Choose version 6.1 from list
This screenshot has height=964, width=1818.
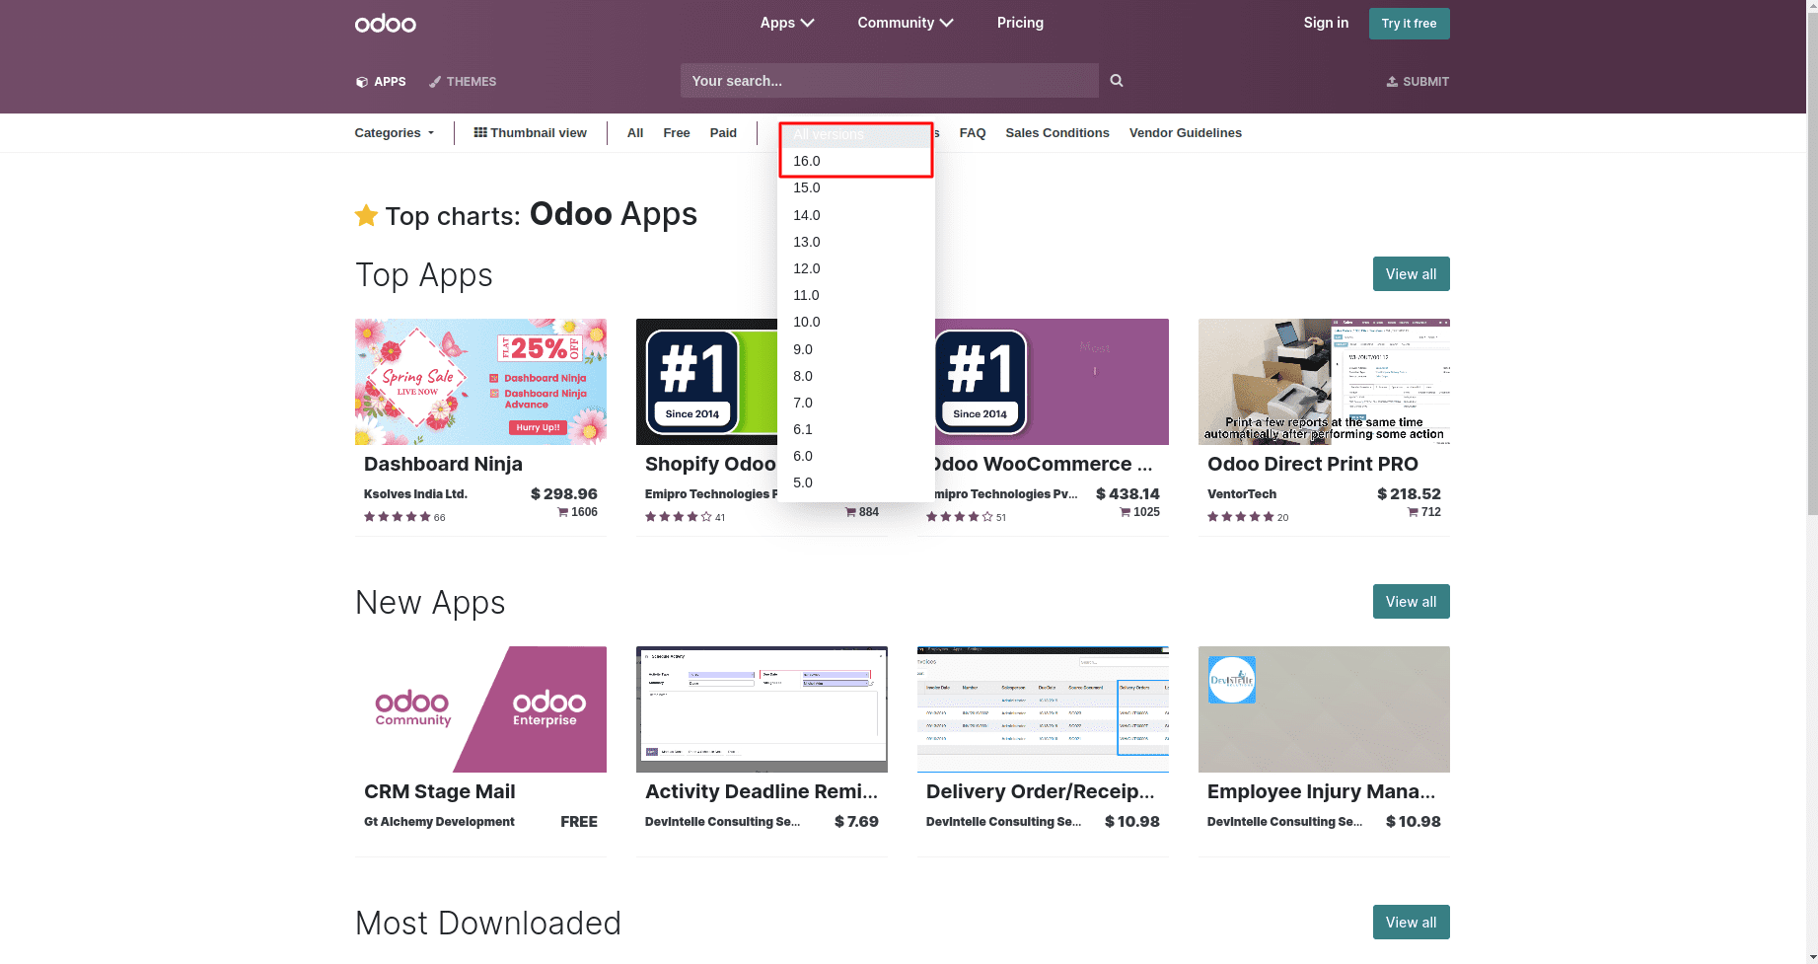(x=856, y=429)
